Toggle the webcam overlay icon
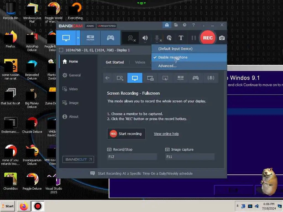 click(131, 38)
